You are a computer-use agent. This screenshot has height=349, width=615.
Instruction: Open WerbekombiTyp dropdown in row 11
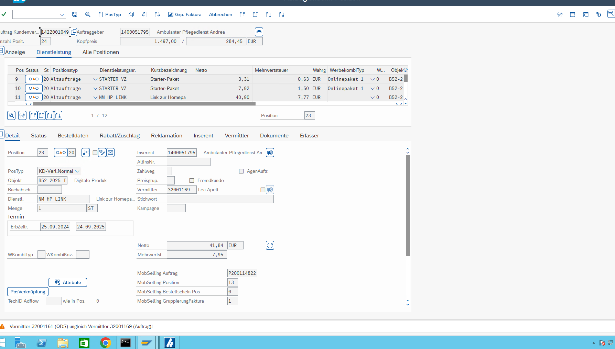point(373,97)
